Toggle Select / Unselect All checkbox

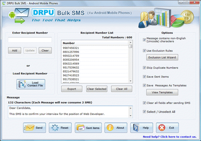coord(144,112)
